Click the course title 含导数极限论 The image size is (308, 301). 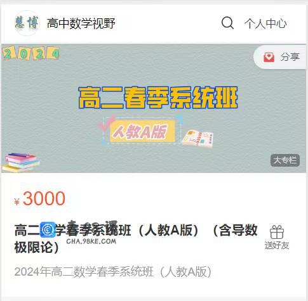click(x=136, y=238)
